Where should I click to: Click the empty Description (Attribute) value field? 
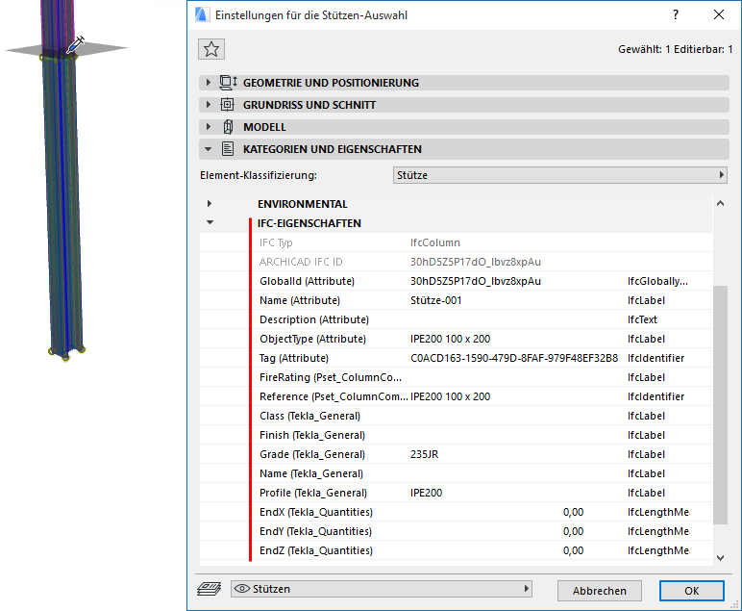pyautogui.click(x=516, y=319)
